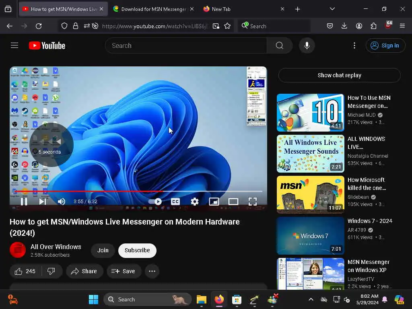Save to Pocket icon

point(330,26)
